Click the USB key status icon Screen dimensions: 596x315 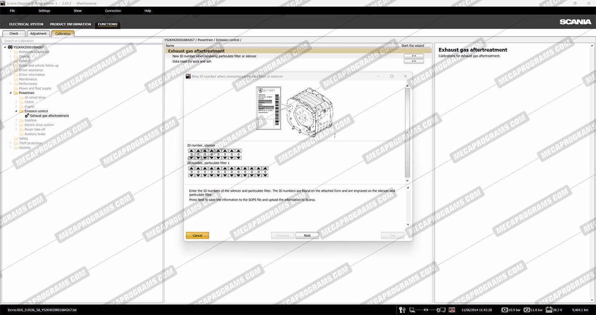[403, 310]
